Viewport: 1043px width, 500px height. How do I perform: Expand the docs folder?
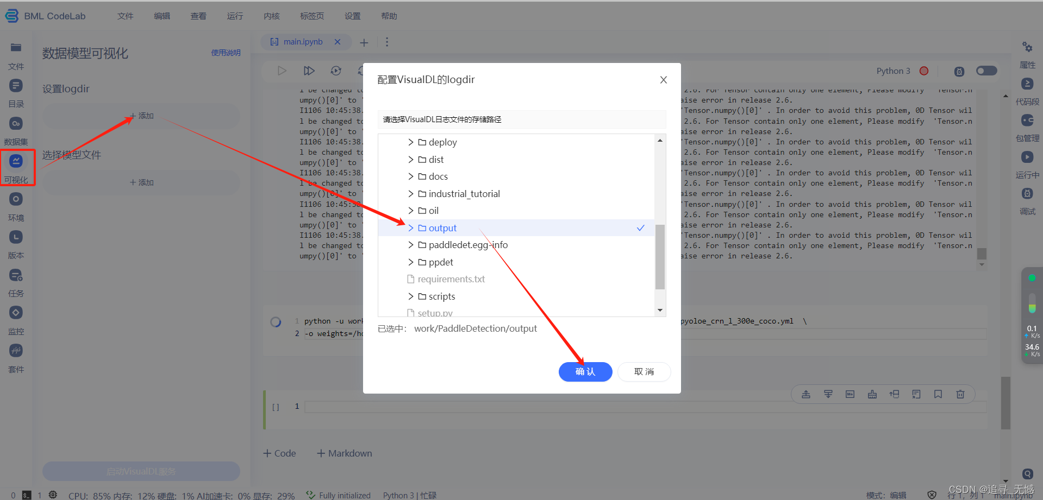411,176
